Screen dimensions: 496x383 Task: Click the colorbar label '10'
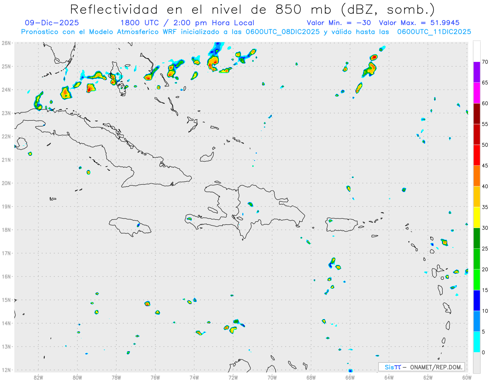click(485, 311)
